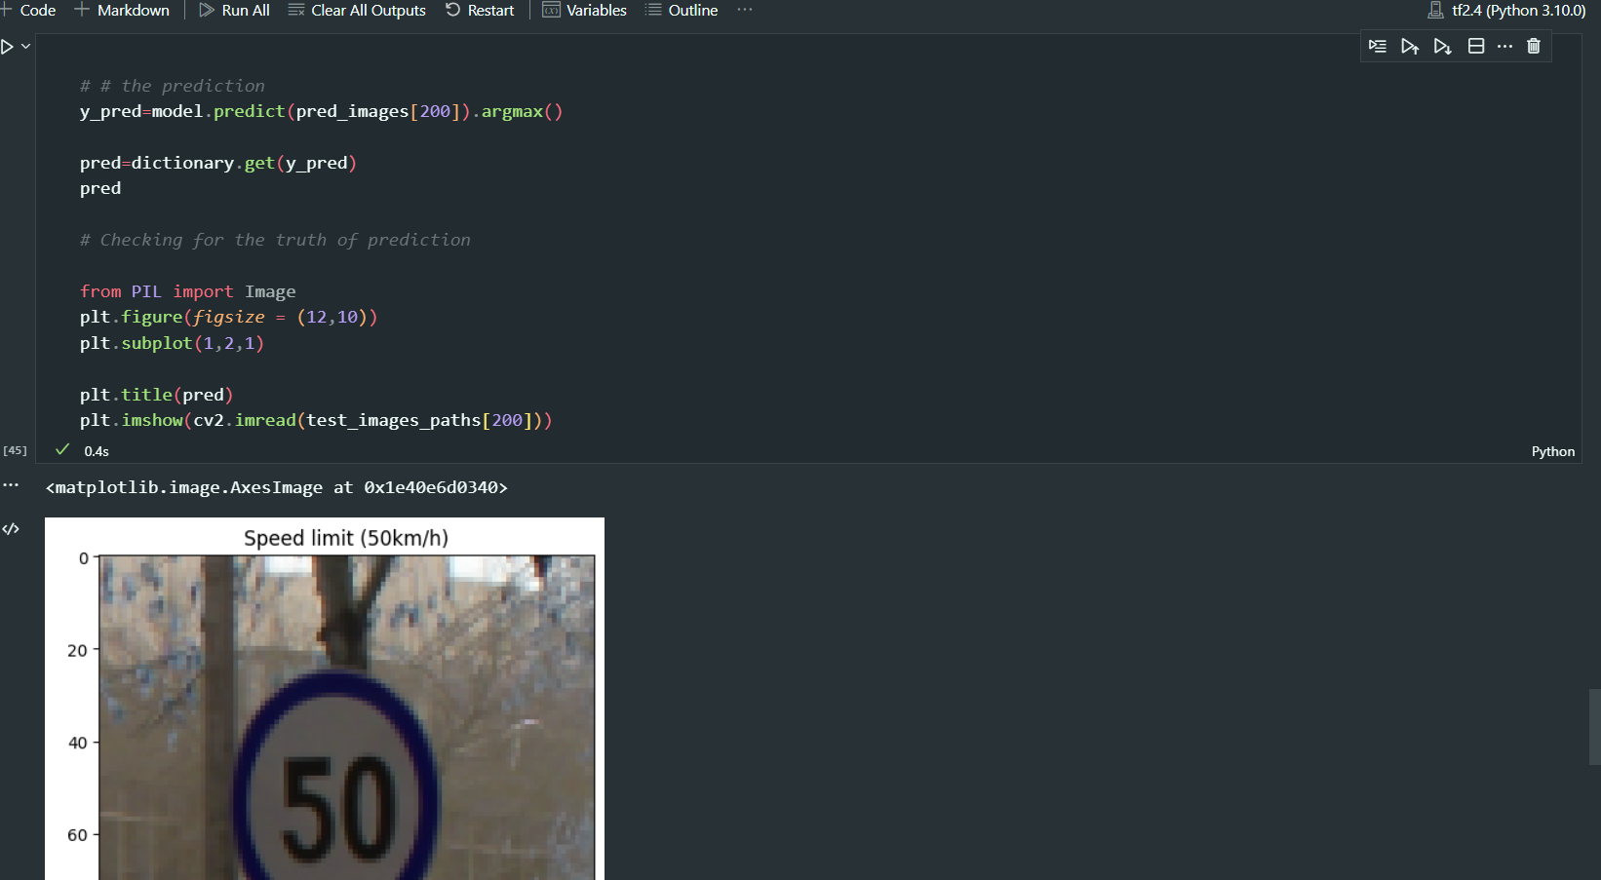Open more cell actions ellipsis menu
The height and width of the screenshot is (880, 1601).
[1504, 46]
